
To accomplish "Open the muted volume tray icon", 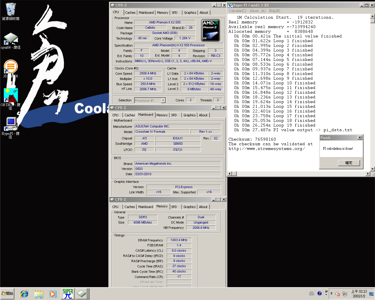I will (337, 294).
